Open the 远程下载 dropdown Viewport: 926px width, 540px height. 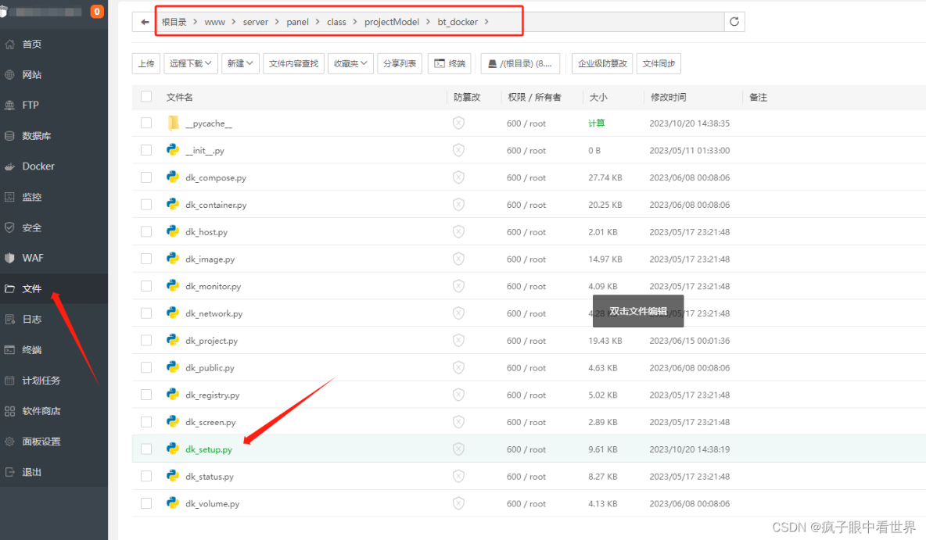[x=190, y=64]
